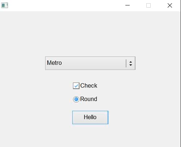
Task: Expand the theme list via the separator-side arrows
Action: pyautogui.click(x=130, y=63)
